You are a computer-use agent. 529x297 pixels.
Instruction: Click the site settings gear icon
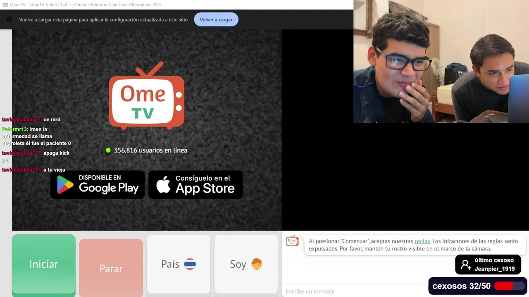[10, 19]
